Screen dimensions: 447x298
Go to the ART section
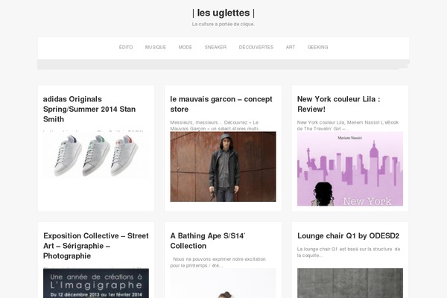pos(291,48)
